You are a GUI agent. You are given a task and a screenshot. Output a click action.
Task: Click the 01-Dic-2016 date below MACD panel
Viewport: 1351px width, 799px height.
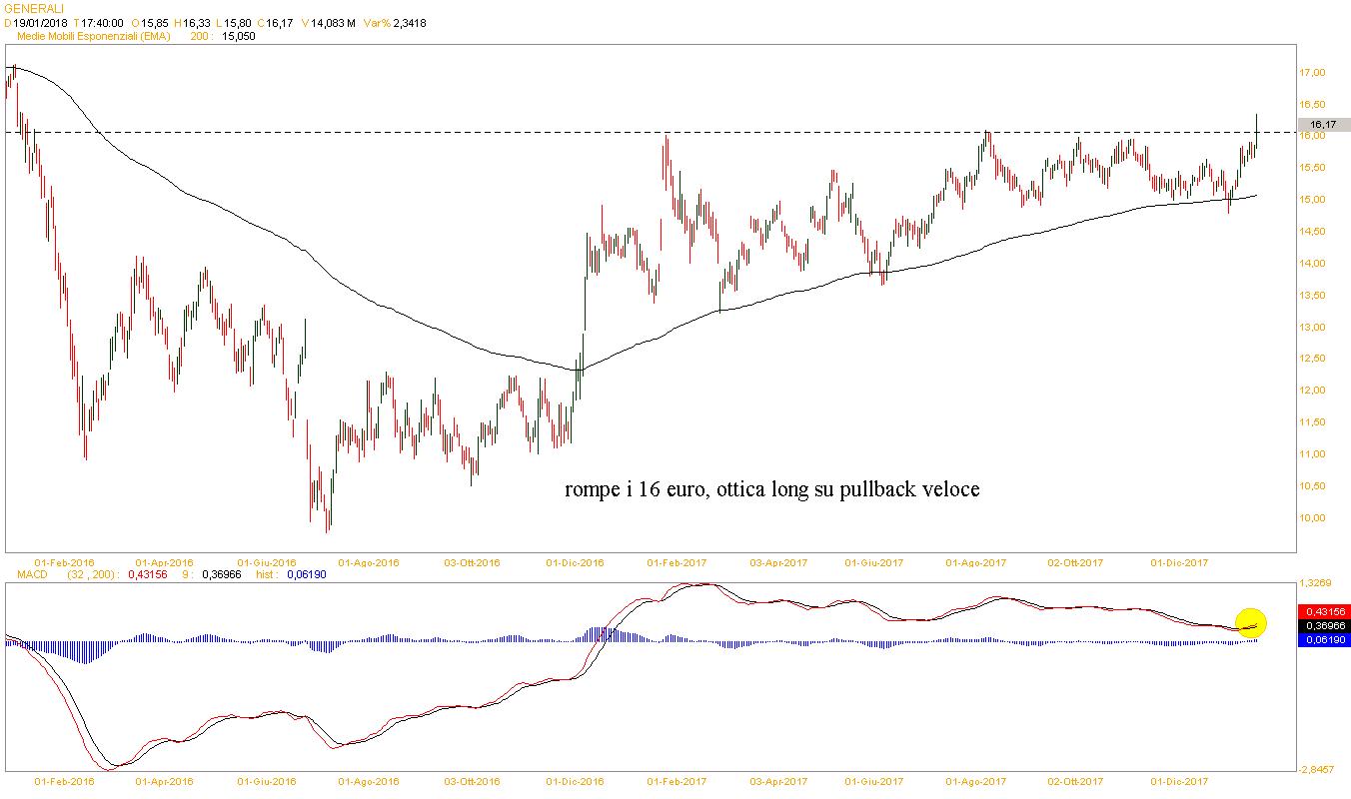pyautogui.click(x=575, y=782)
